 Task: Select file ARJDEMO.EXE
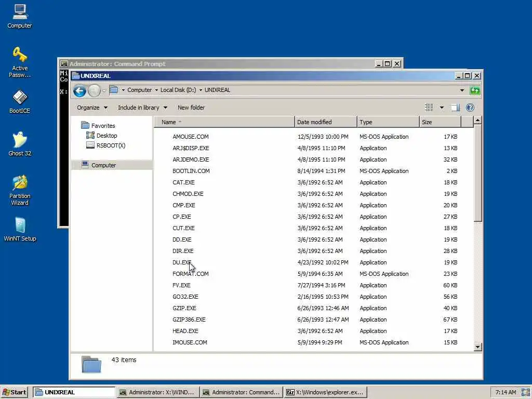point(191,159)
